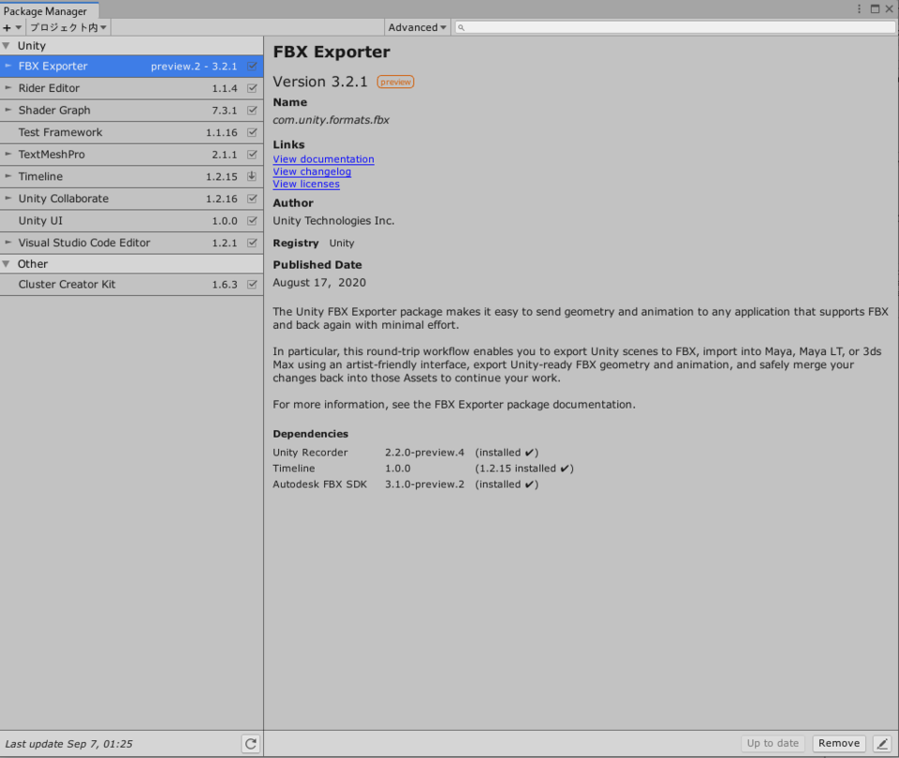This screenshot has height=758, width=899.
Task: Select Visual Studio Code Editor package
Action: 131,243
